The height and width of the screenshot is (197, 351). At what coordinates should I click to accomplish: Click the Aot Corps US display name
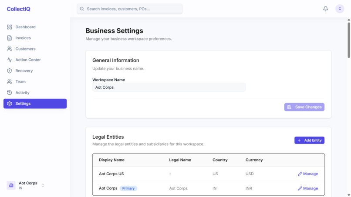click(x=111, y=174)
